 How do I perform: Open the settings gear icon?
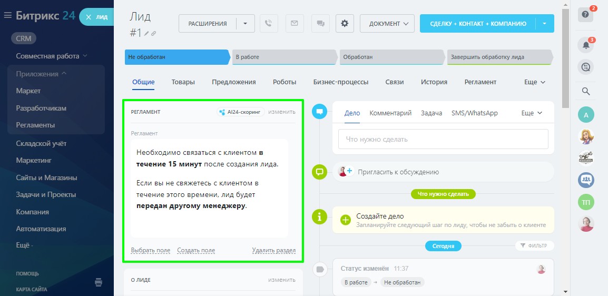345,23
